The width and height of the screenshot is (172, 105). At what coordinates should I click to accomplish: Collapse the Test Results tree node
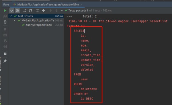[11, 16]
